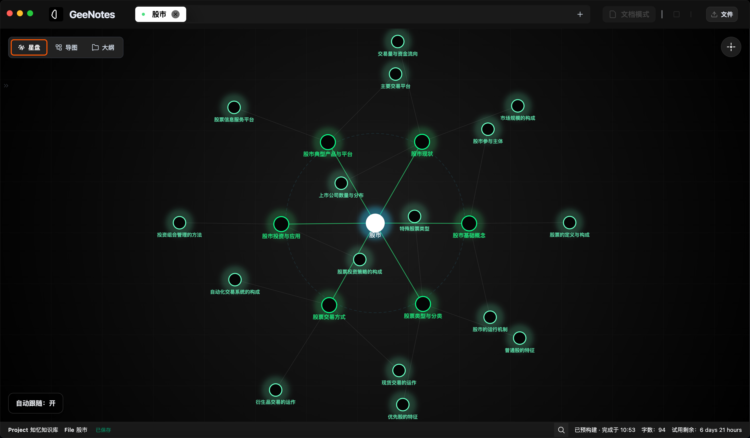Select the 股市投资与应用 node
This screenshot has height=438, width=750.
(x=281, y=224)
